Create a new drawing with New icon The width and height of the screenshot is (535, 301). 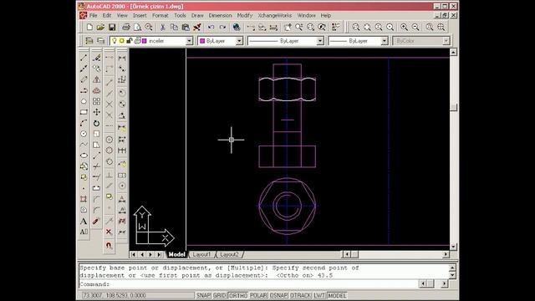click(x=89, y=27)
